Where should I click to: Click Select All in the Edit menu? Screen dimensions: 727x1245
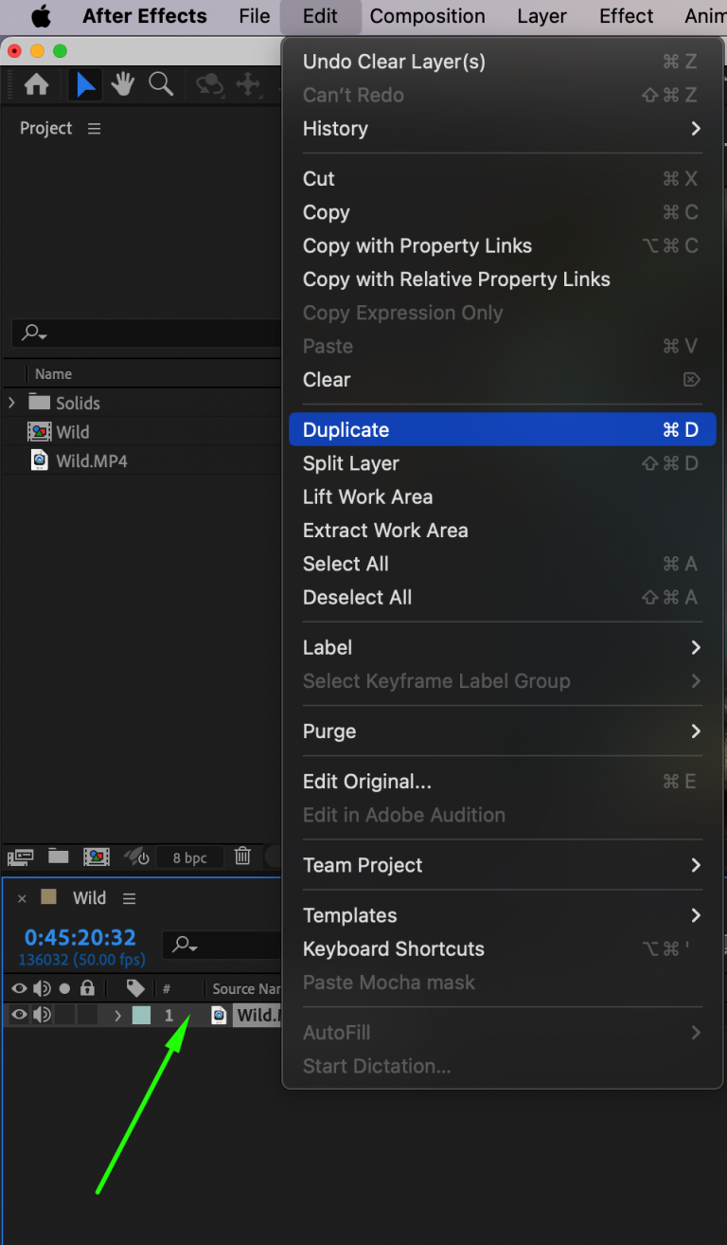(346, 564)
